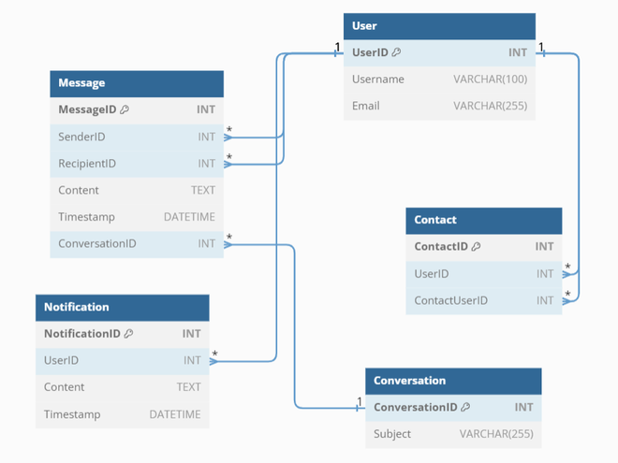Click the UserID row in Contact table
This screenshot has width=618, height=463.
click(x=483, y=274)
